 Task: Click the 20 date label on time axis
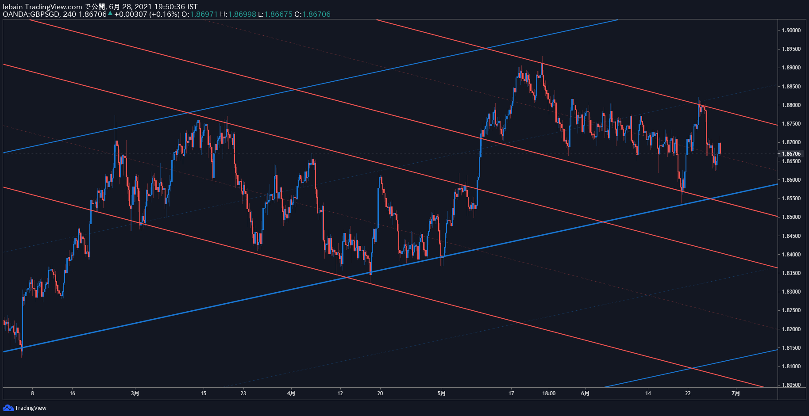380,393
